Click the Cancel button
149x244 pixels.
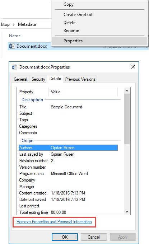click(94, 237)
